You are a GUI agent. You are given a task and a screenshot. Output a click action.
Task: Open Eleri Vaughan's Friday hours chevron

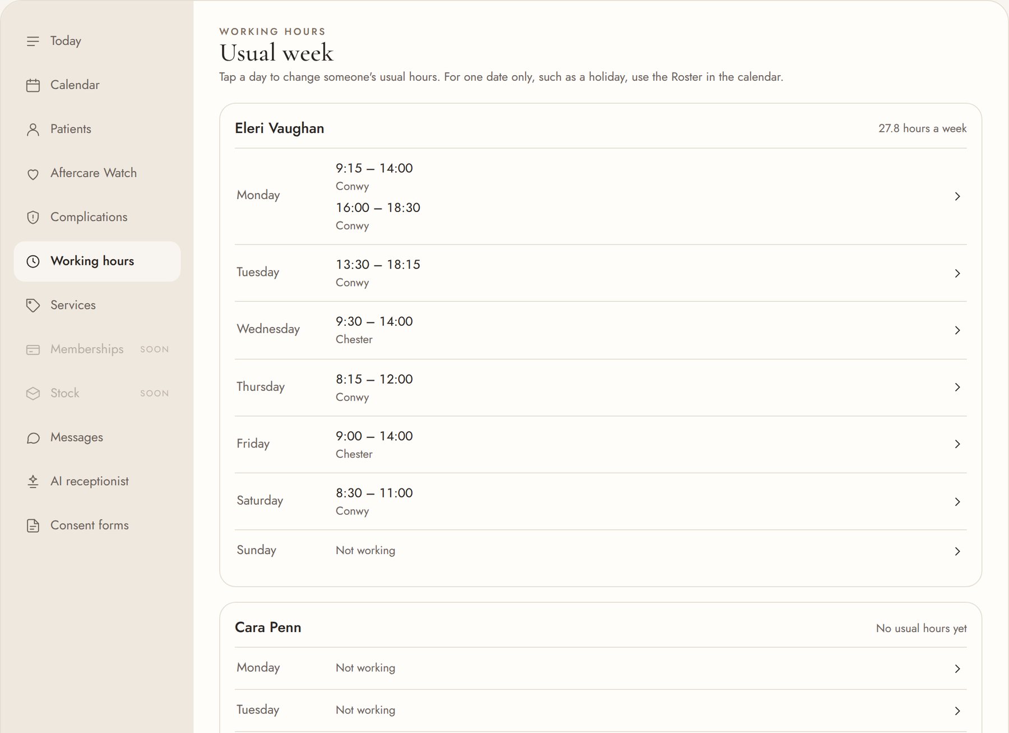click(x=957, y=444)
